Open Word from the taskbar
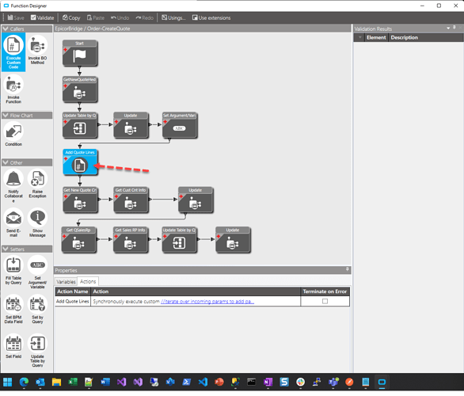This screenshot has width=464, height=396. tap(105, 382)
